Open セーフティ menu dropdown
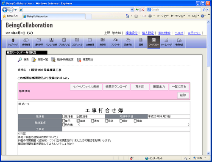Viewport: 212px width, 162px height. click(178, 16)
